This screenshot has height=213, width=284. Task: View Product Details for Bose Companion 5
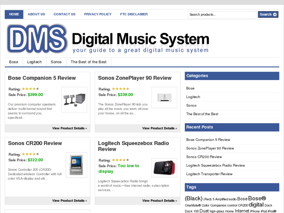[70, 128]
